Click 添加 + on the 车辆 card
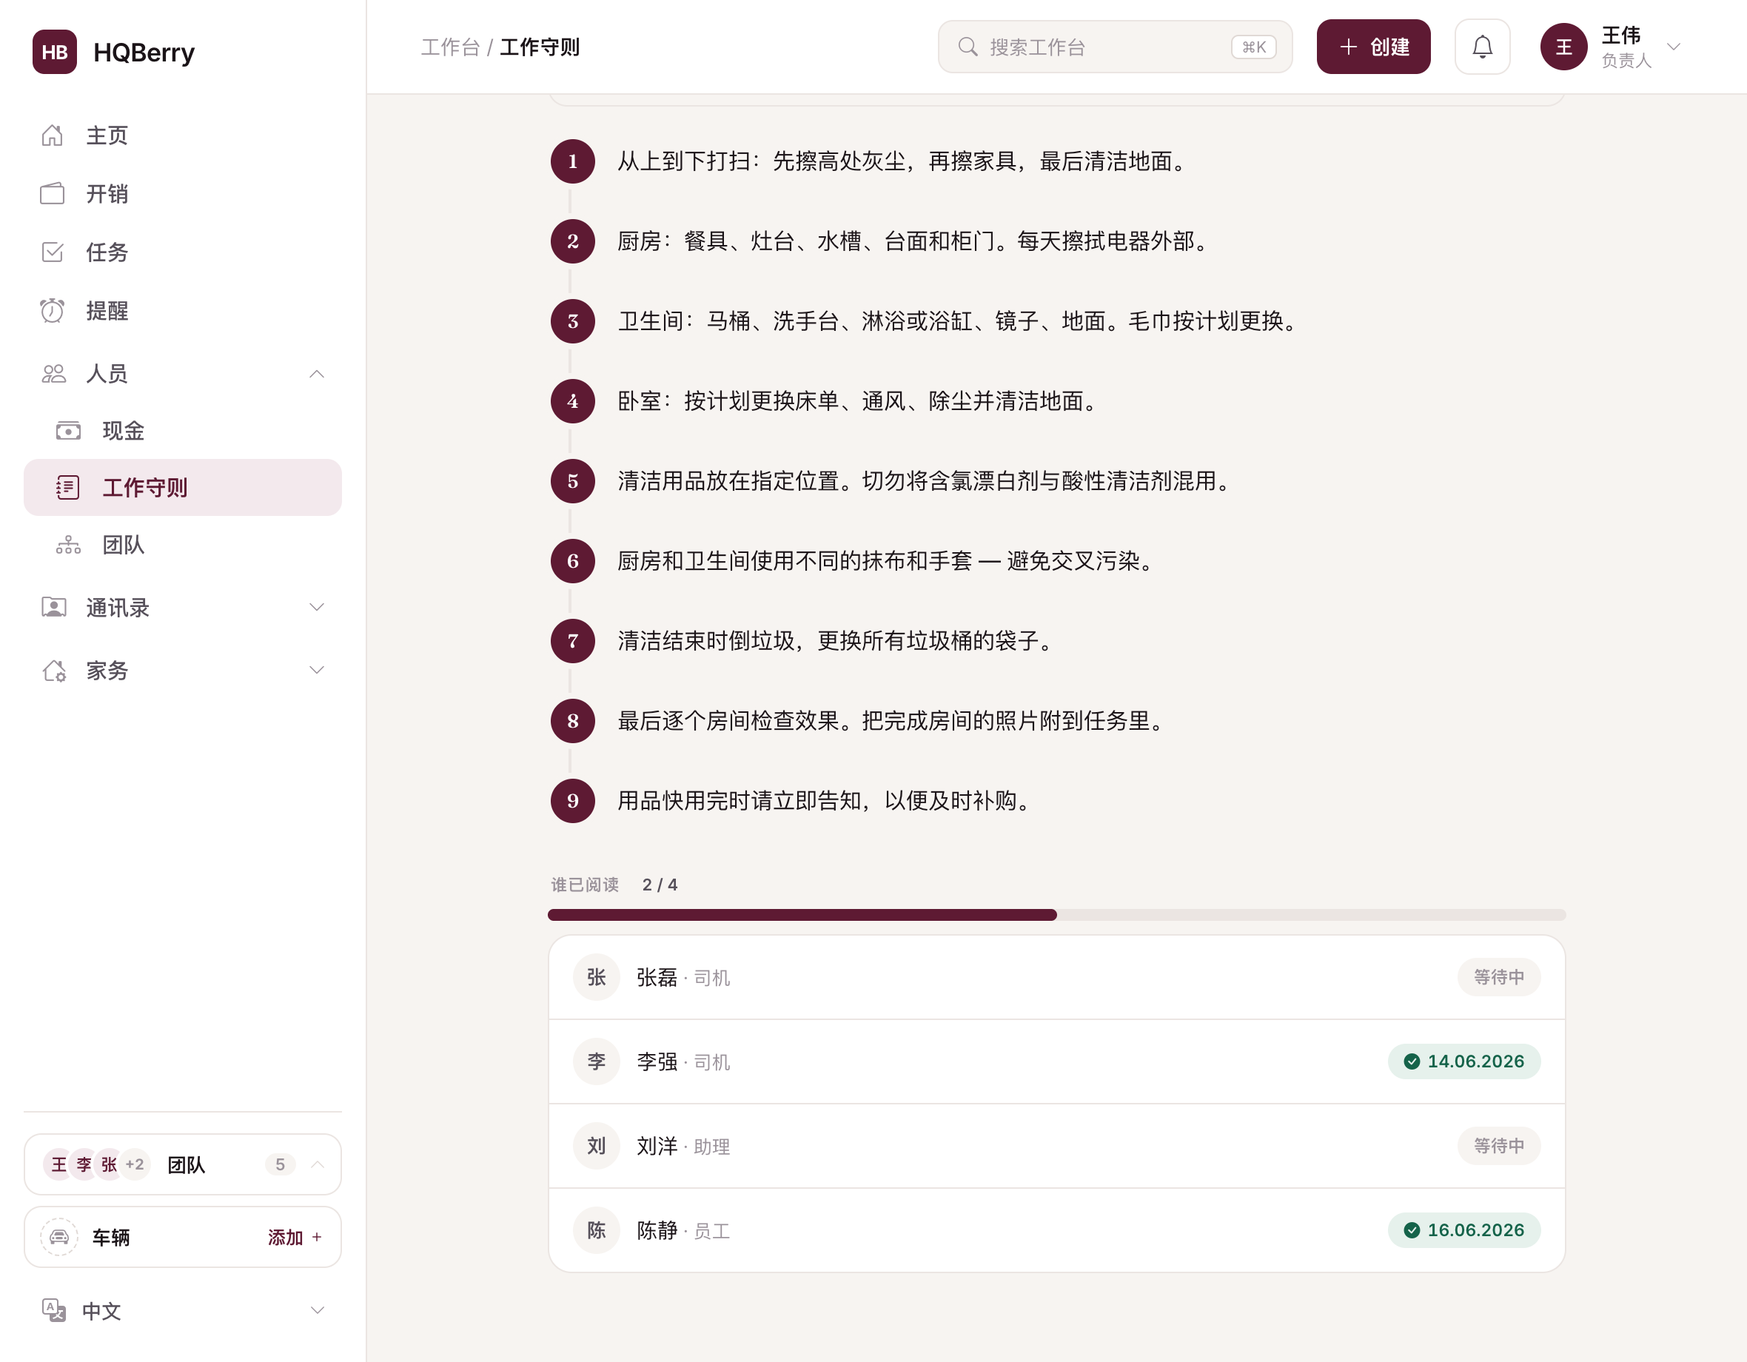 pos(295,1237)
